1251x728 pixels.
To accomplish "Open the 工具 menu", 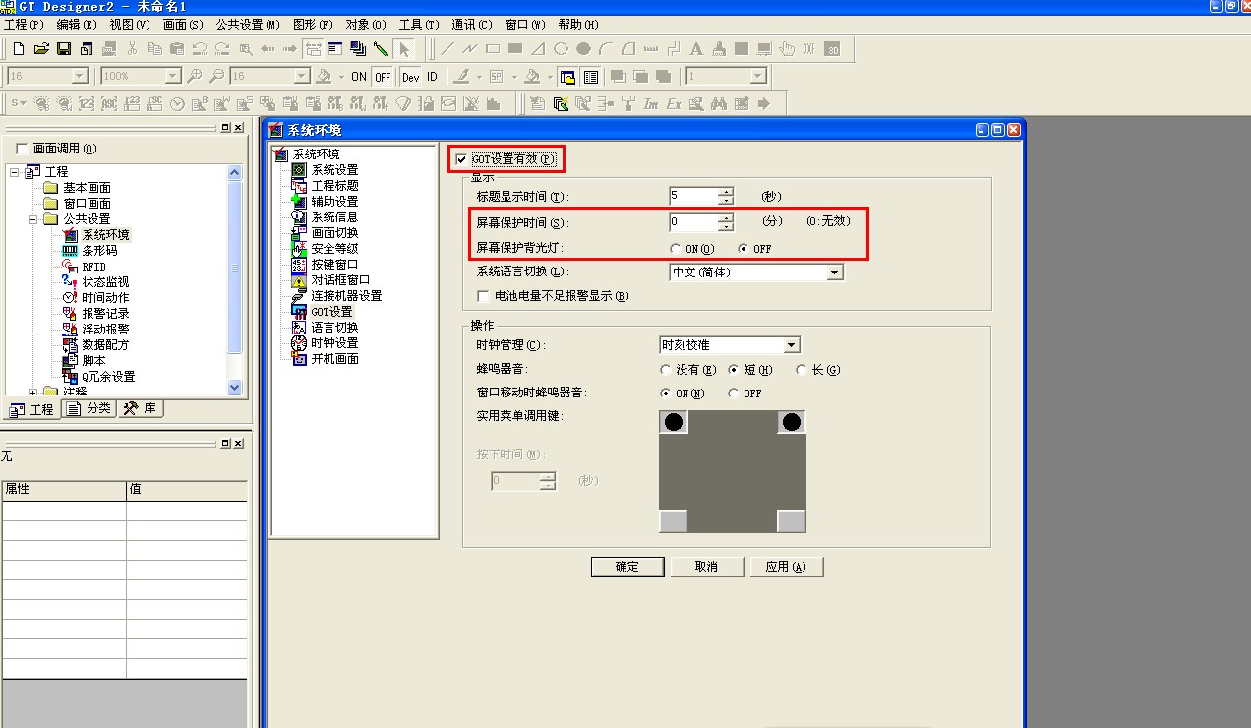I will (418, 24).
